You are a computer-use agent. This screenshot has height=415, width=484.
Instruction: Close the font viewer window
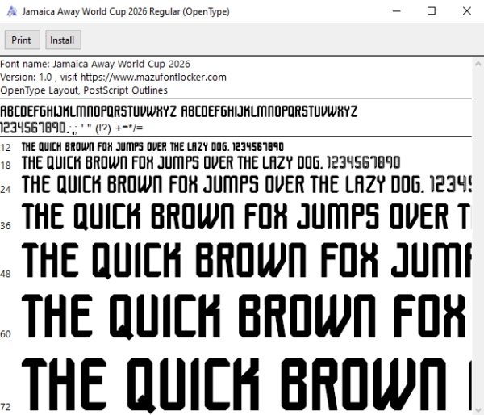[x=467, y=11]
